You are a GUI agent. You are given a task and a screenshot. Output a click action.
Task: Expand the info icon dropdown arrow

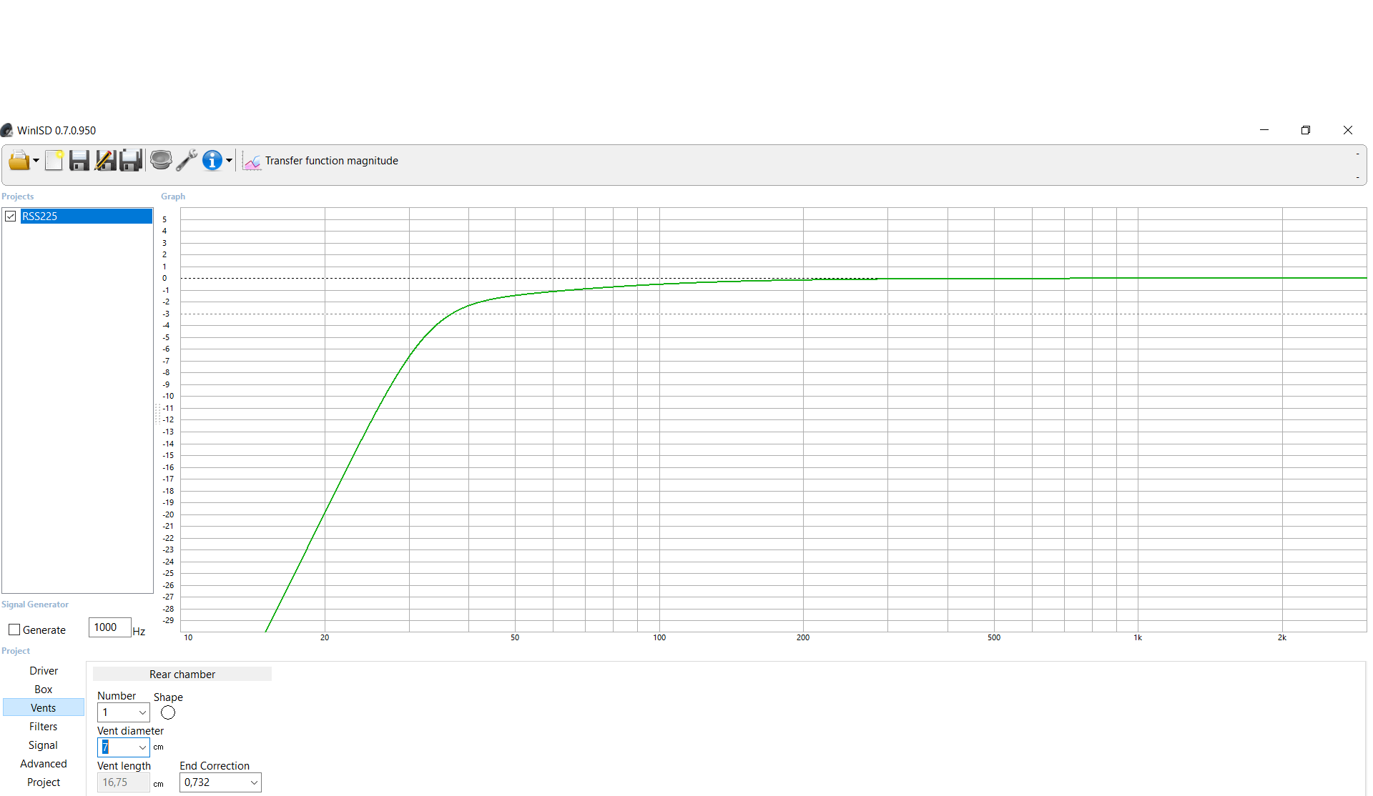point(229,161)
